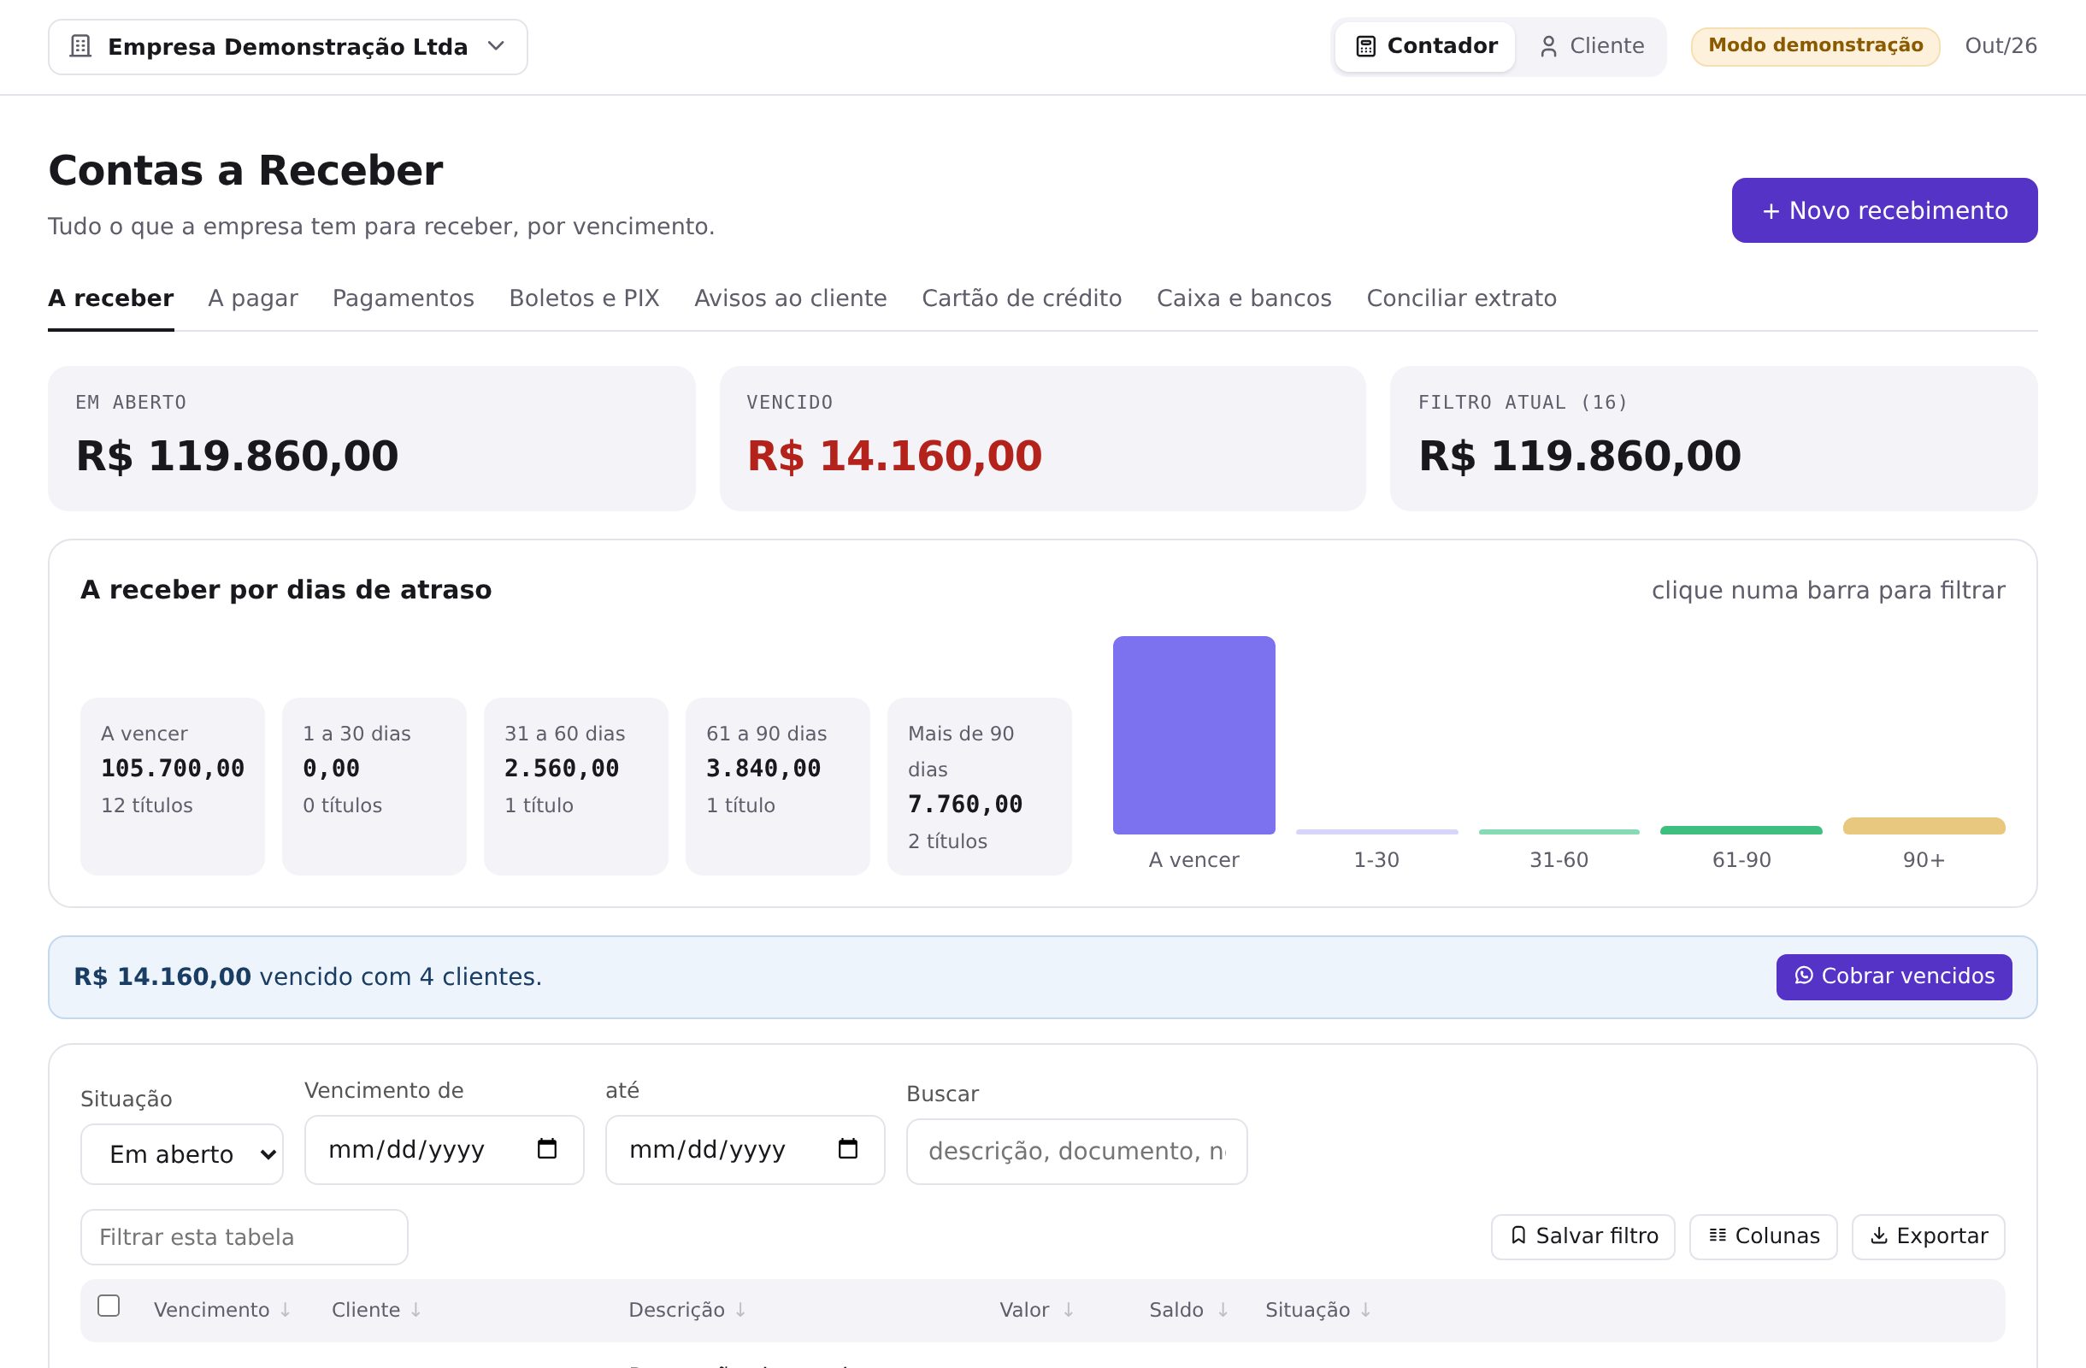2086x1368 pixels.
Task: Click the purple A vencer chart bar
Action: click(1193, 735)
